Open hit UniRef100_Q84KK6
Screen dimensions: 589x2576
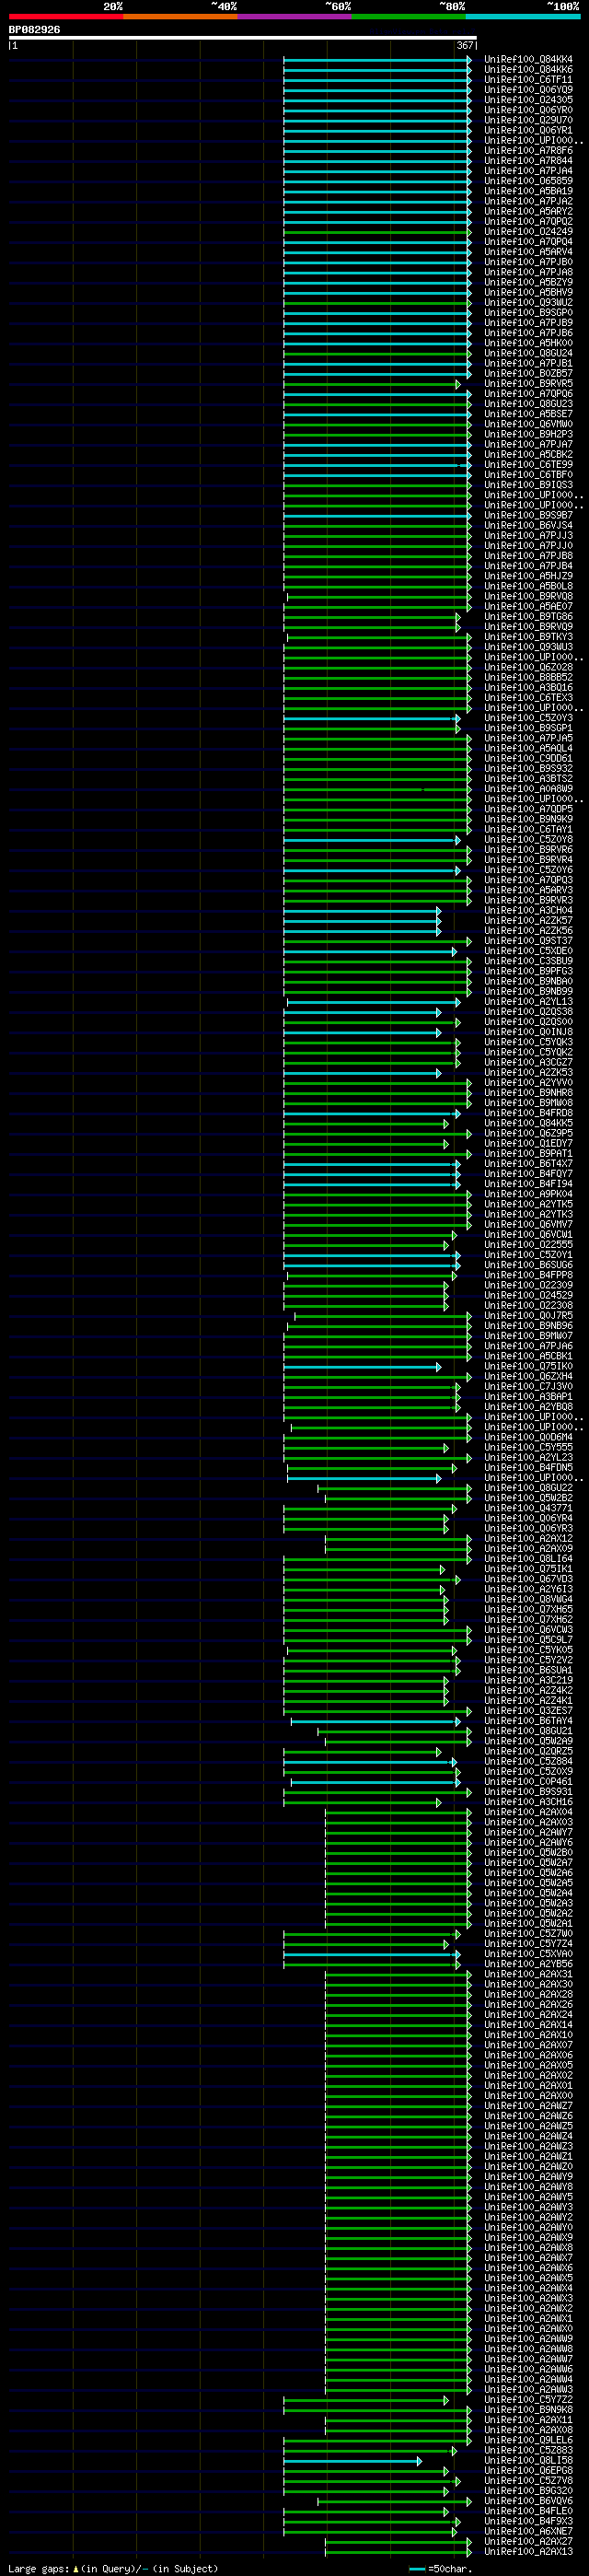[x=528, y=69]
